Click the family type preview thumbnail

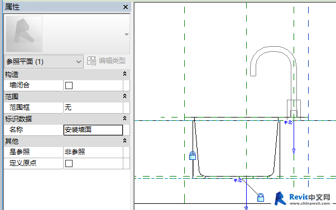[24, 34]
